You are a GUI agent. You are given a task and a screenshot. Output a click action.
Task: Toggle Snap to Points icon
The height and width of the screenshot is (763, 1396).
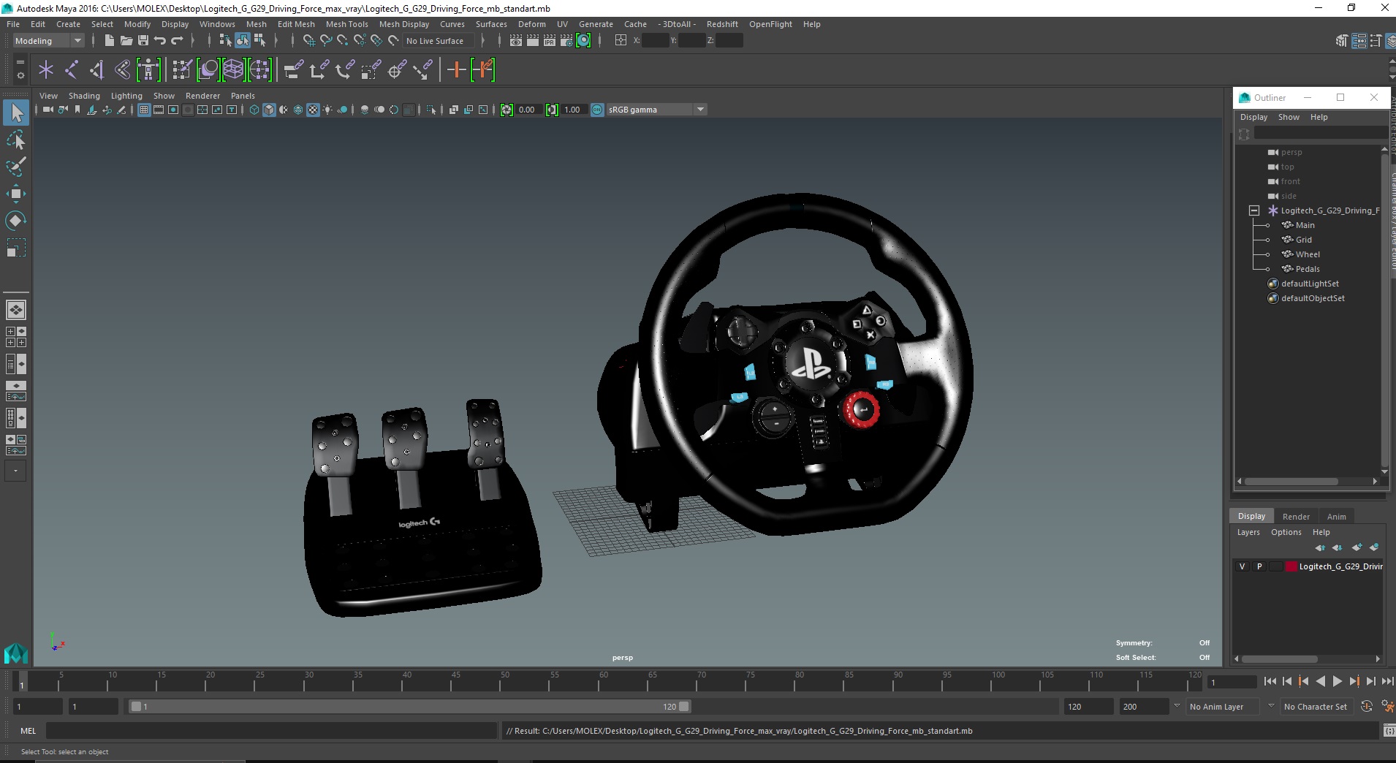(343, 40)
